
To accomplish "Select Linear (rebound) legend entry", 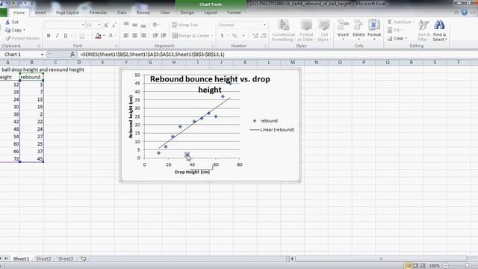I will coord(272,129).
